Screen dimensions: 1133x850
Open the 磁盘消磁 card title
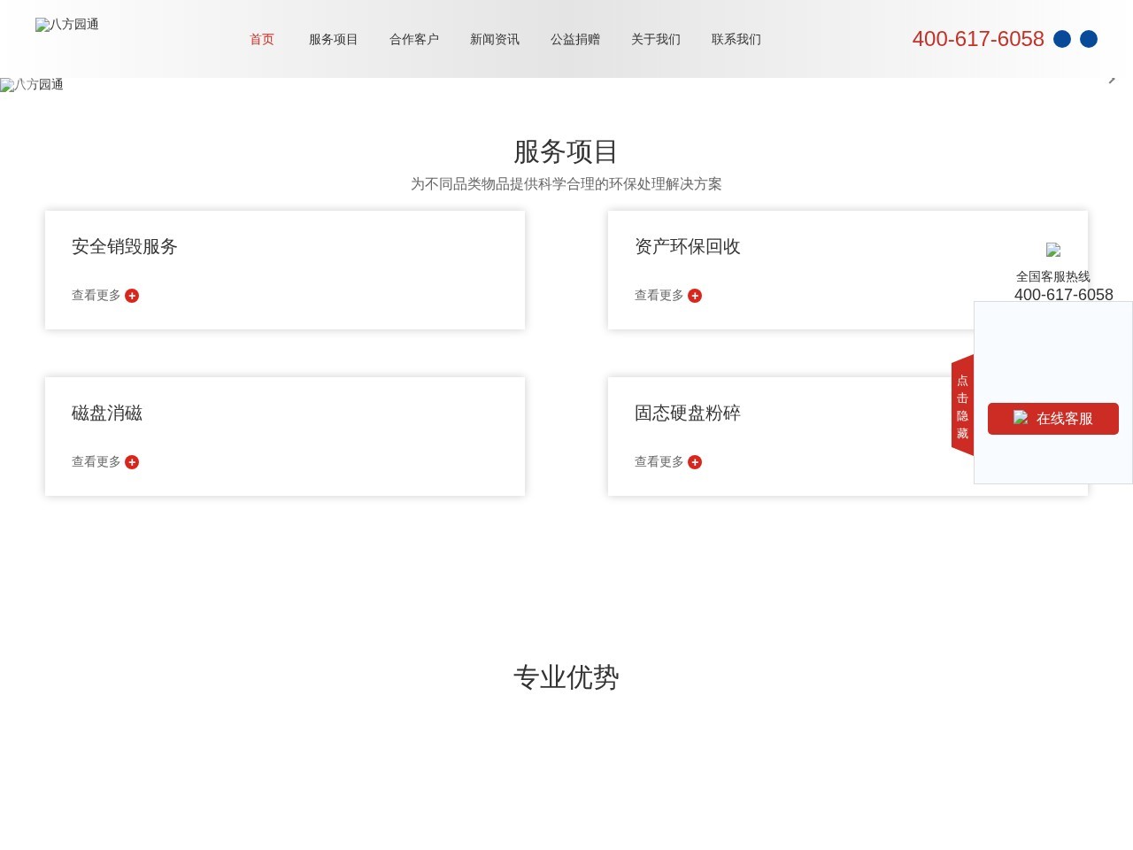coord(107,413)
